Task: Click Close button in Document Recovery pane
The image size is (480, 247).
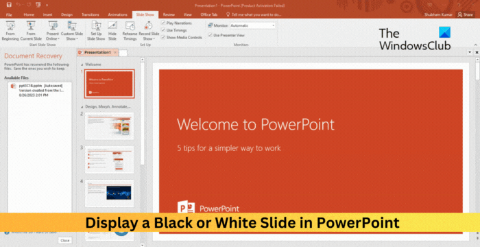Action: click(65, 241)
